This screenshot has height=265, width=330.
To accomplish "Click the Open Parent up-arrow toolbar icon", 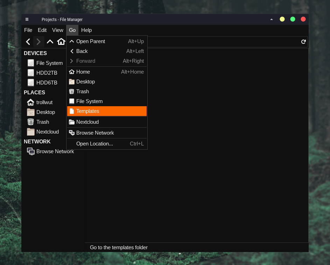I will pos(50,42).
